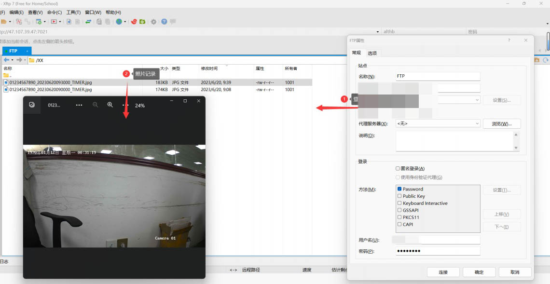The width and height of the screenshot is (550, 284).
Task: Enable the 匿名登录 checkbox
Action: click(x=398, y=169)
